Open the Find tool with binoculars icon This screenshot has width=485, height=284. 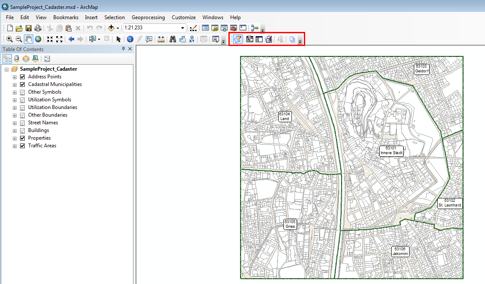tap(172, 39)
